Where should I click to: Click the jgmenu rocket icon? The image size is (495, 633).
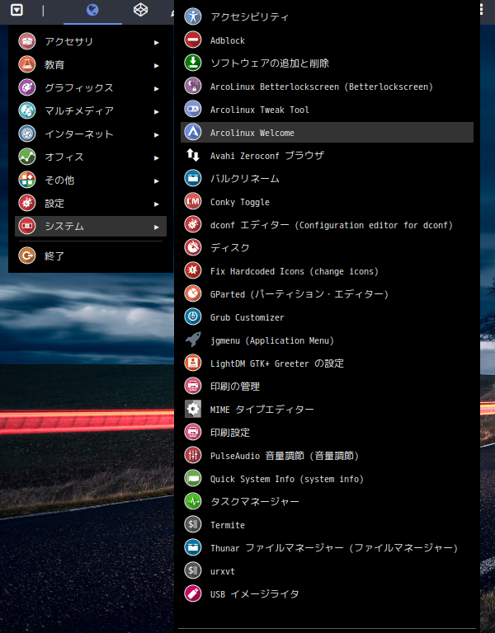[x=193, y=340]
